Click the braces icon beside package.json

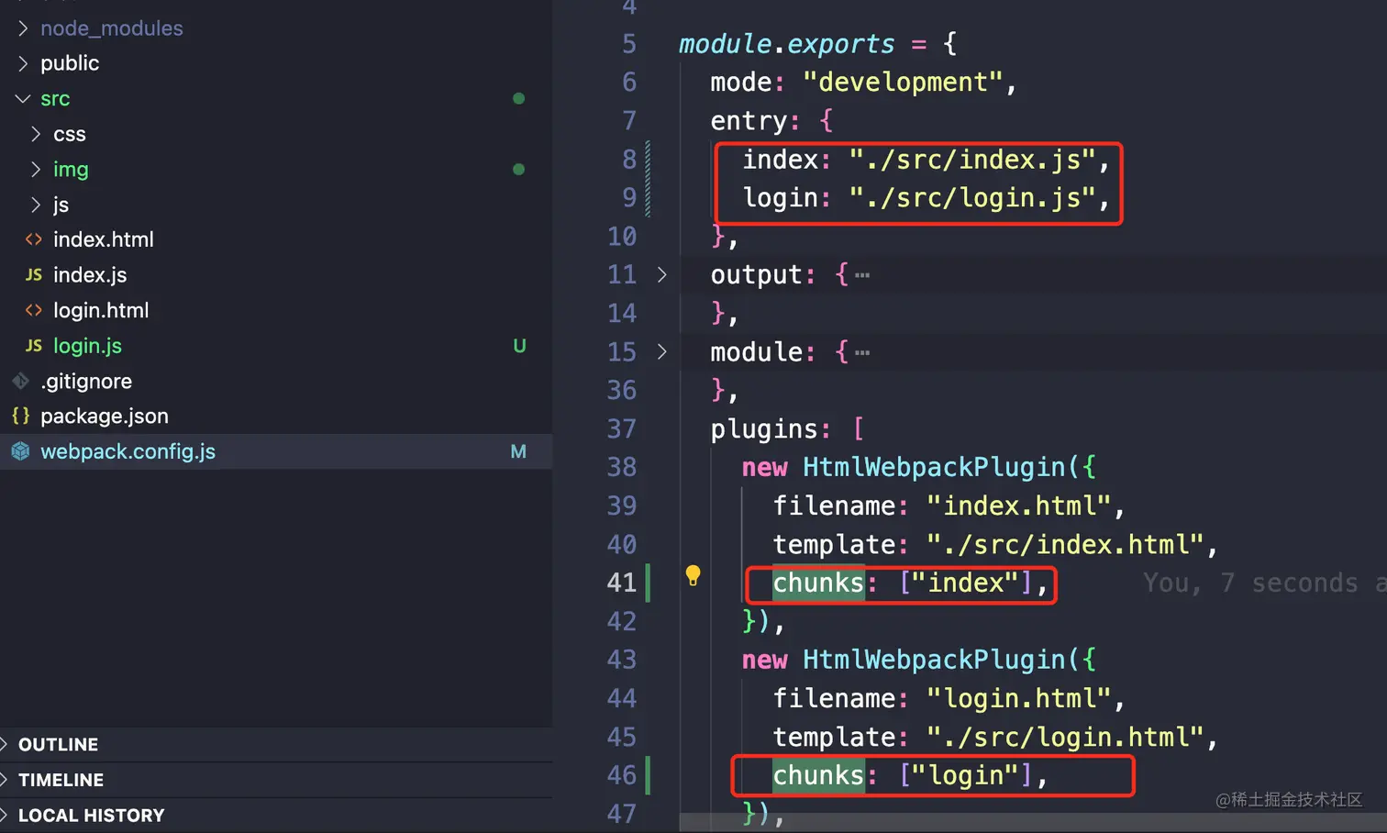pyautogui.click(x=20, y=416)
